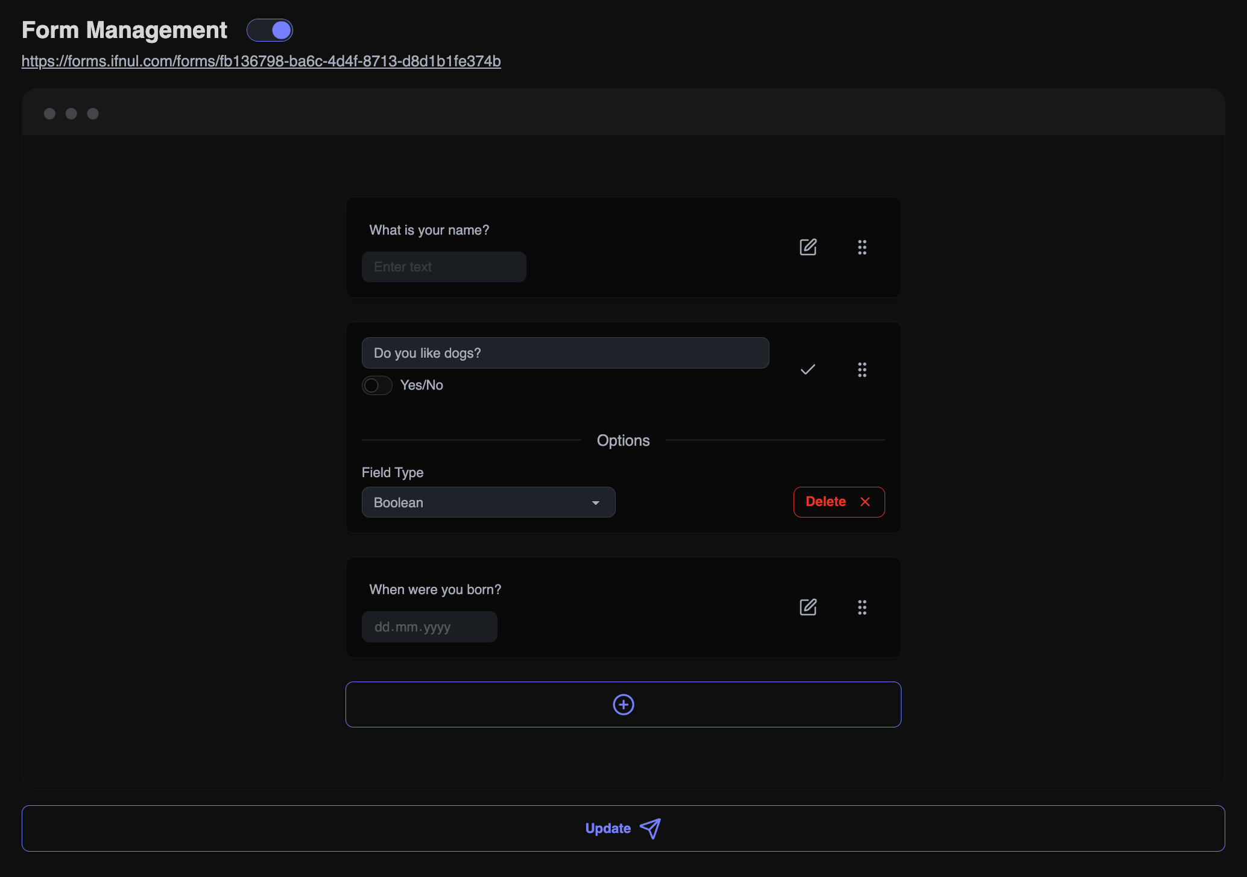This screenshot has height=877, width=1247.
Task: Click the 'Do you like dogs?' title input
Action: (565, 353)
